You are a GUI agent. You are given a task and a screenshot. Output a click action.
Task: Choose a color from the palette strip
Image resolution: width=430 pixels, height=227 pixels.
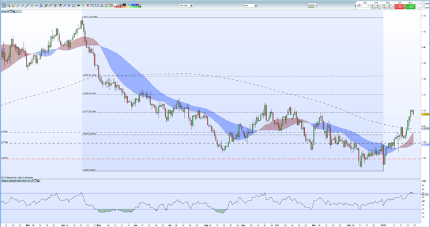pyautogui.click(x=128, y=6)
